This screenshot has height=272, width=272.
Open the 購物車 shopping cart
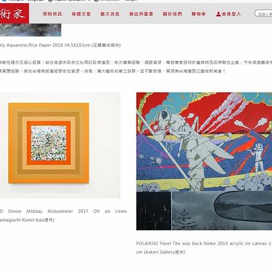coord(199,14)
